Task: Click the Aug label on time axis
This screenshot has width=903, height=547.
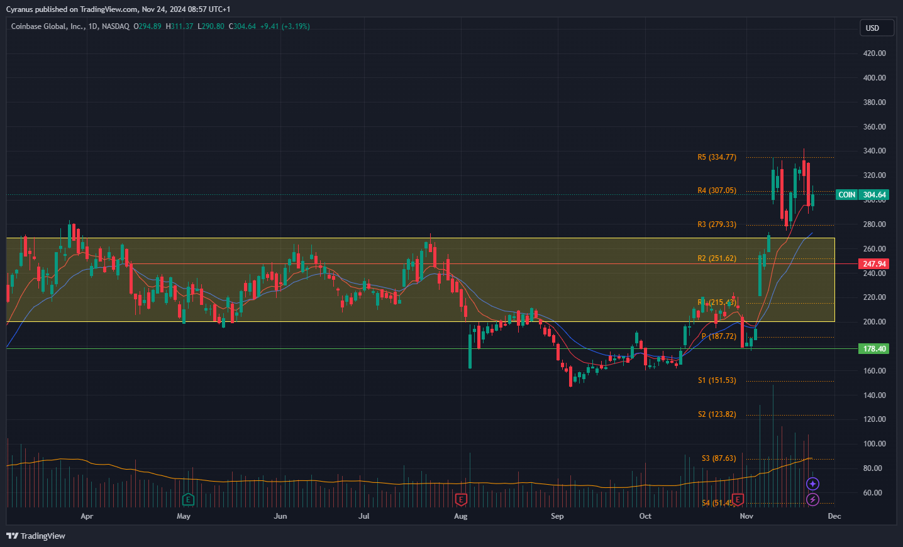Action: point(461,516)
